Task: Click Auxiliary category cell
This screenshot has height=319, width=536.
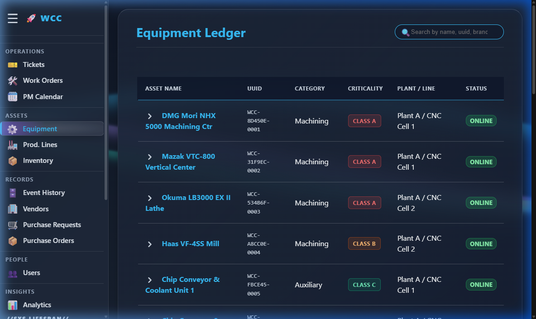Action: point(308,285)
